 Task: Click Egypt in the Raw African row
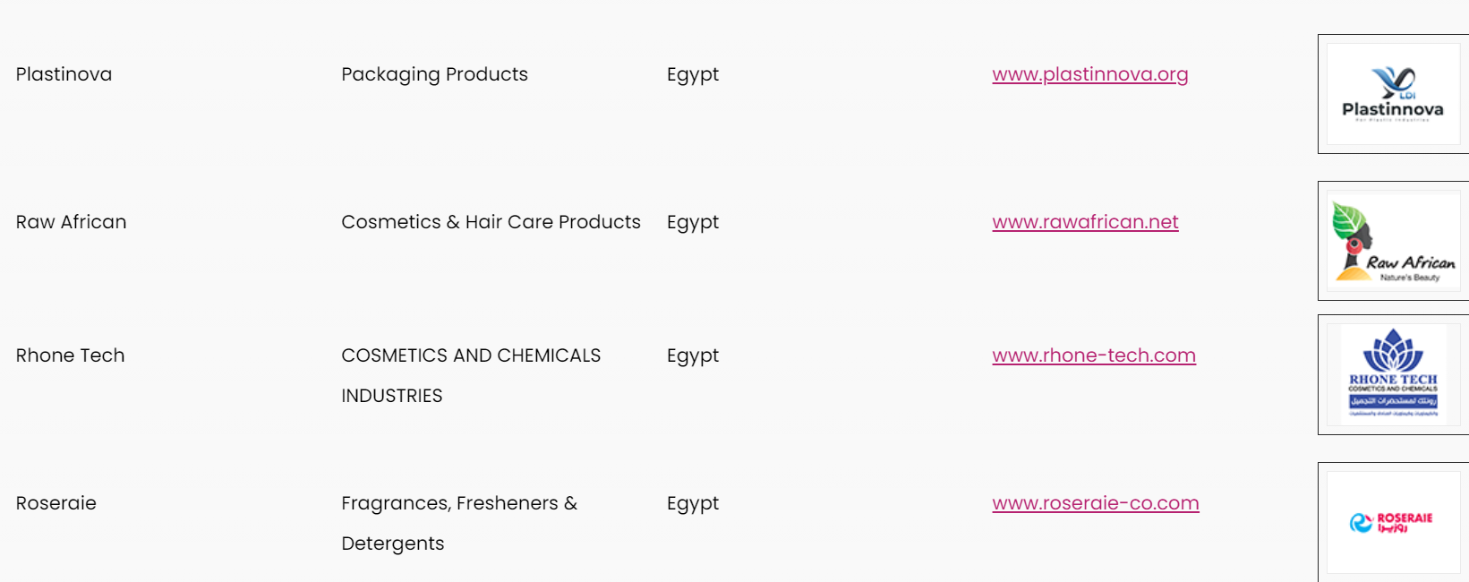point(693,223)
